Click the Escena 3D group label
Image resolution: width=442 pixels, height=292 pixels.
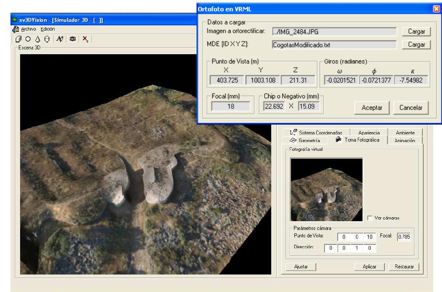[29, 47]
